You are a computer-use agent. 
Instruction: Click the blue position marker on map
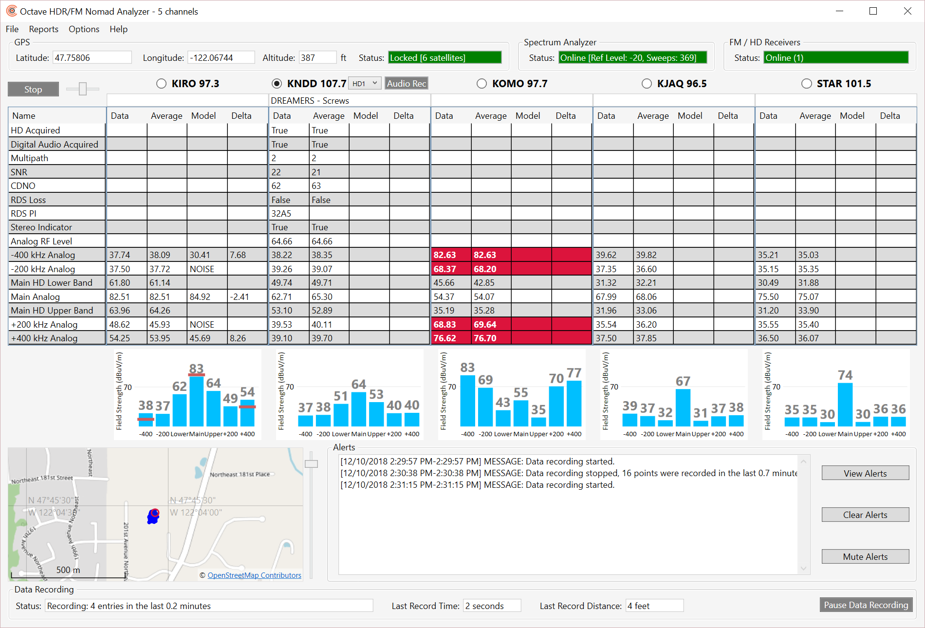153,516
